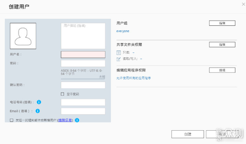Click the info icon next to Email
The width and height of the screenshot is (246, 144).
[38, 111]
